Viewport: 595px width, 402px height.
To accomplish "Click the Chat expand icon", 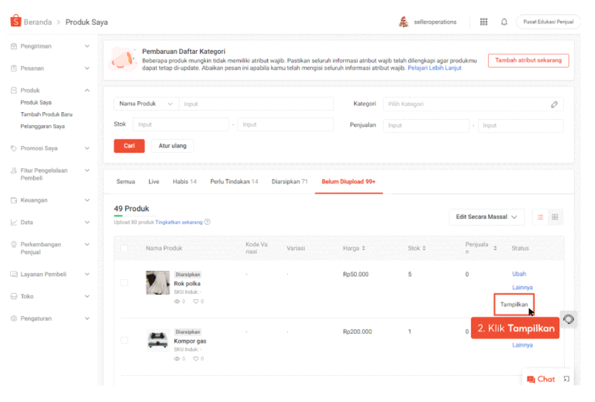I will (x=566, y=379).
